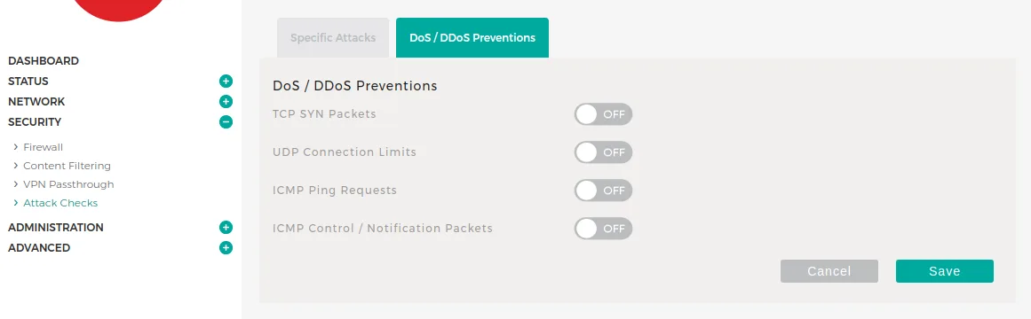Enable ICMP Control / Notification Packets toggle

(x=603, y=229)
